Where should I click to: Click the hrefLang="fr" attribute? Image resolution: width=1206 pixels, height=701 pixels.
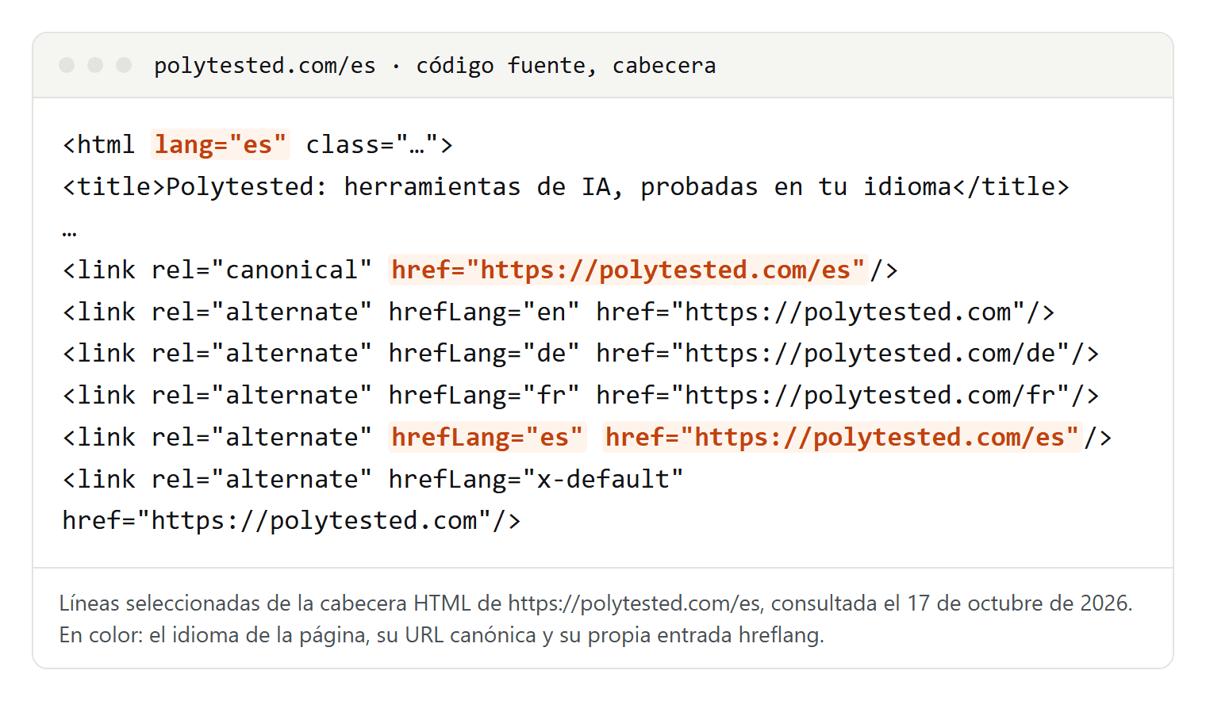point(484,395)
